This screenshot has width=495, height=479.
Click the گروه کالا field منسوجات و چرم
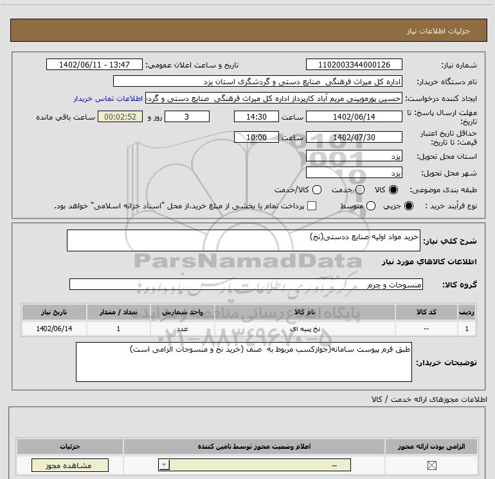click(x=246, y=284)
